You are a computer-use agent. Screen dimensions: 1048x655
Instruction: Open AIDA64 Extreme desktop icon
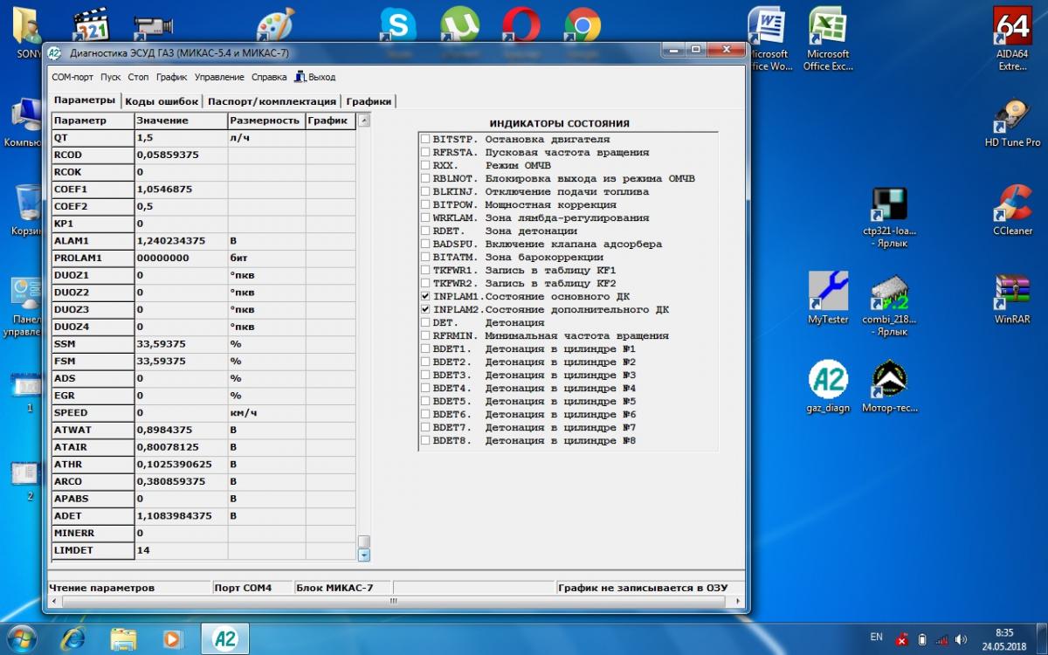tap(1012, 38)
